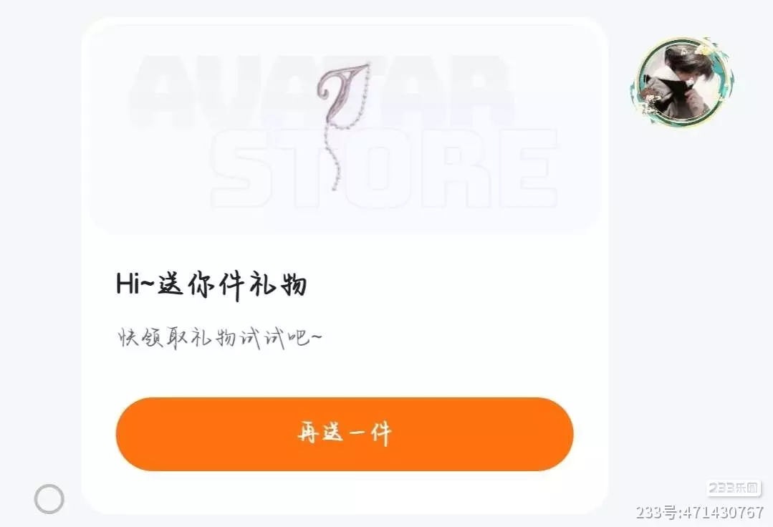This screenshot has width=773, height=527.
Task: Open the chain pendant gift item image
Action: point(344,127)
